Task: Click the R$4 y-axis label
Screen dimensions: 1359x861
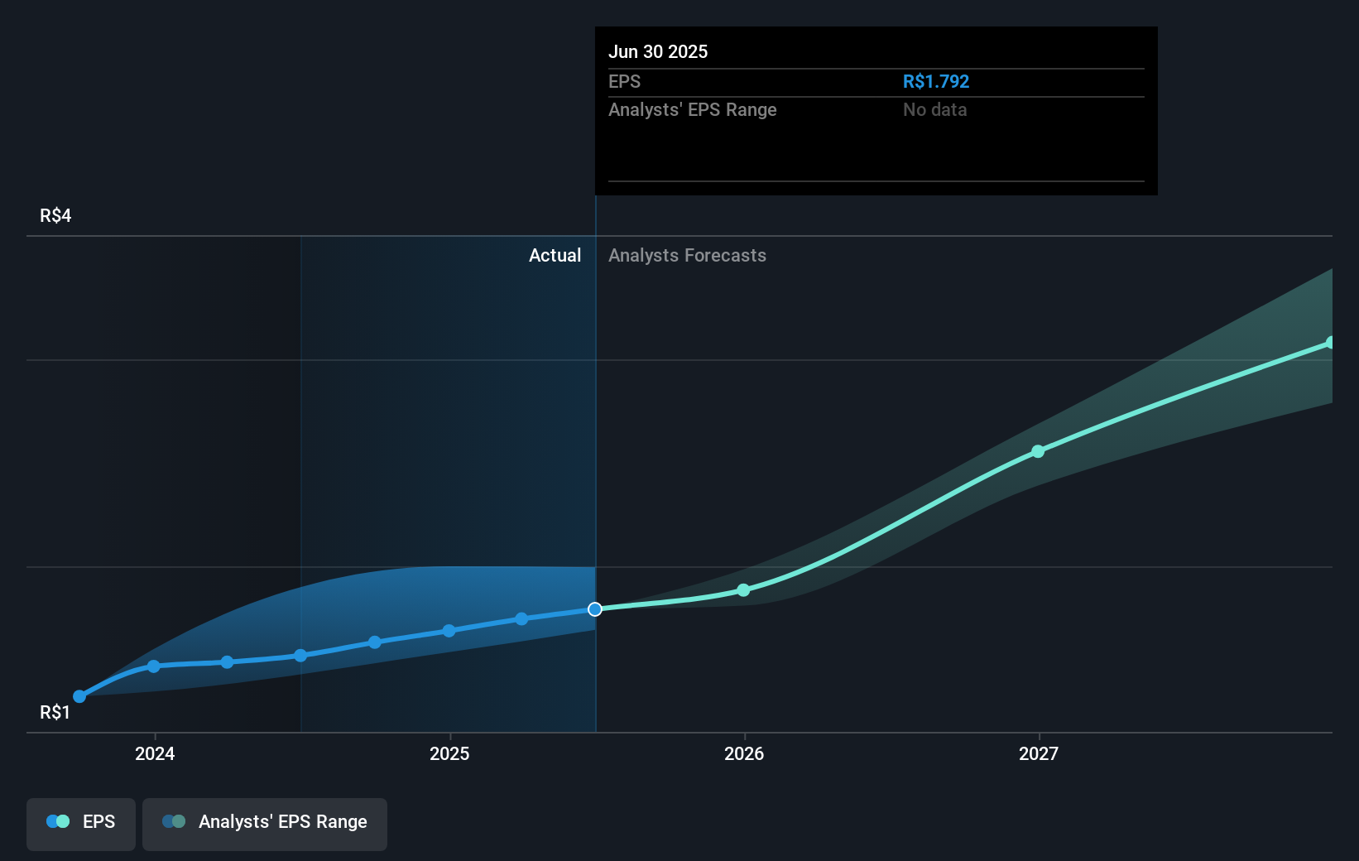Action: (x=55, y=215)
